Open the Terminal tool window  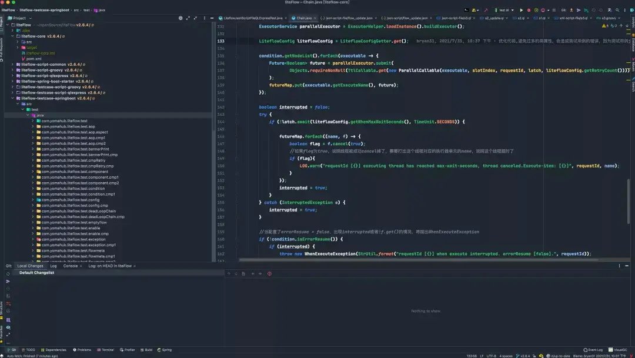pyautogui.click(x=105, y=350)
